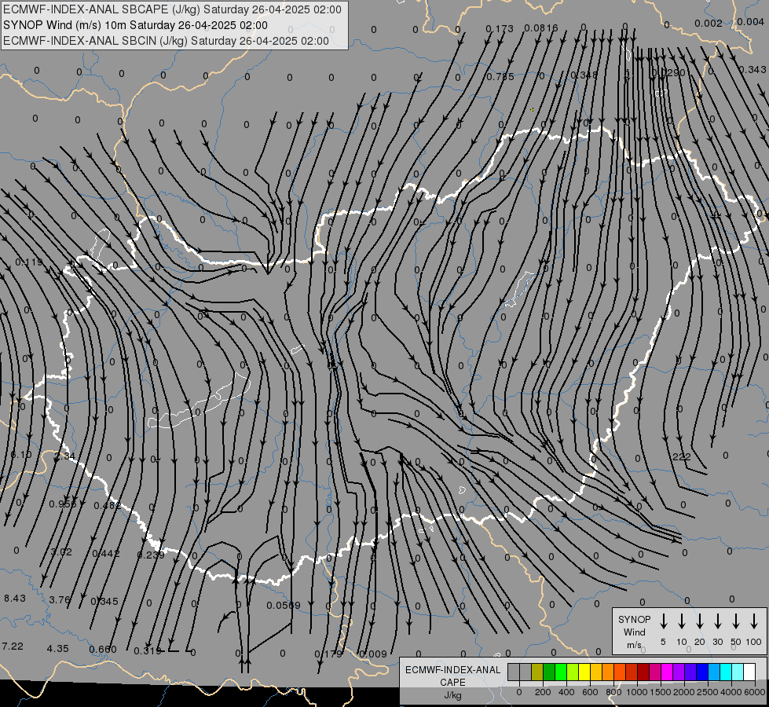The image size is (769, 707).
Task: Select the SYNOP Wind 10m header line
Action: click(135, 25)
